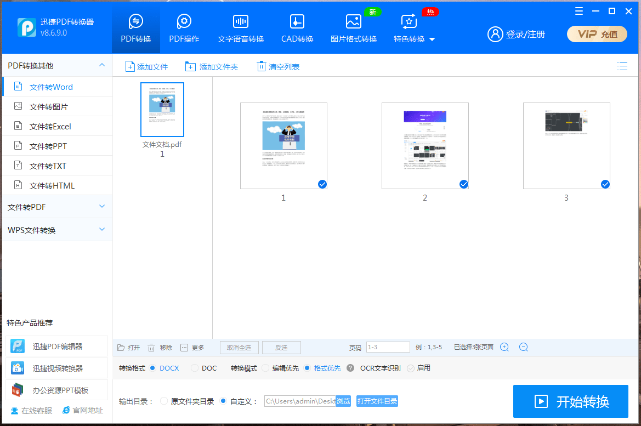Viewport: 641px width, 426px height.
Task: Open 文字语音转换 tab
Action: click(x=240, y=28)
